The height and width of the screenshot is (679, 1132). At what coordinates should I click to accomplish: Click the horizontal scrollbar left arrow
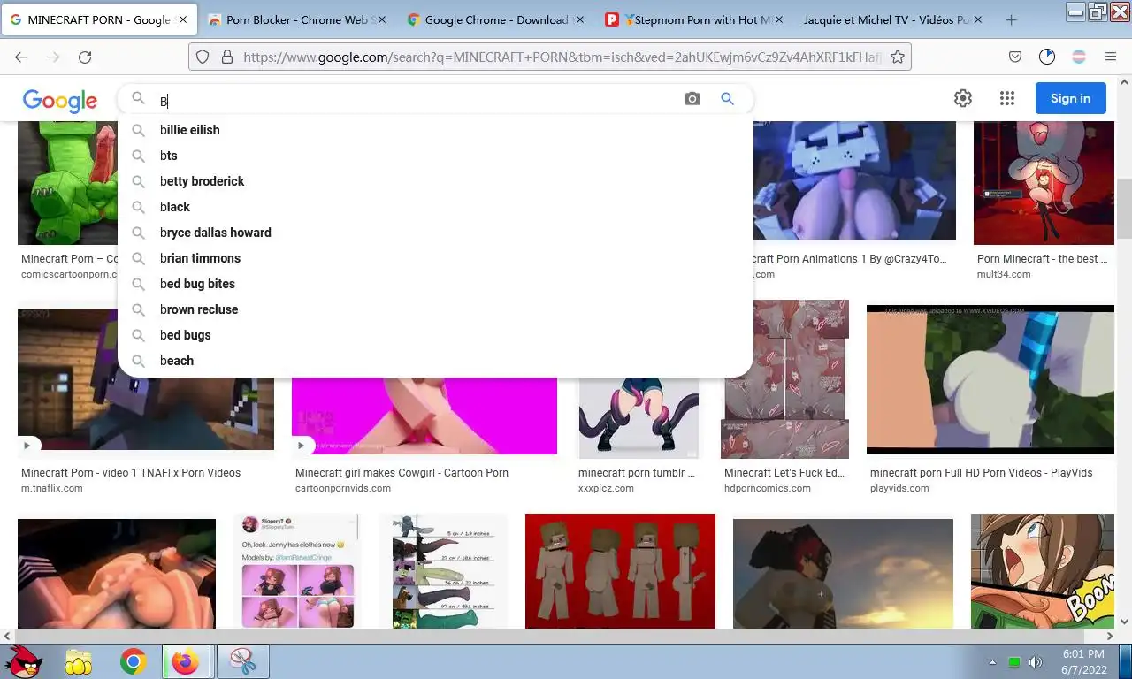click(7, 636)
